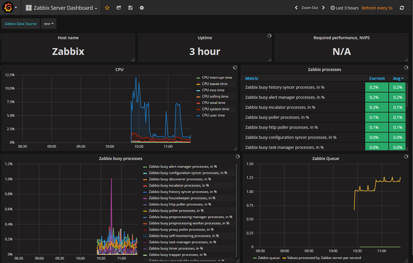413x263 pixels.
Task: Toggle Zabbix busy timer processes series
Action: (x=176, y=248)
